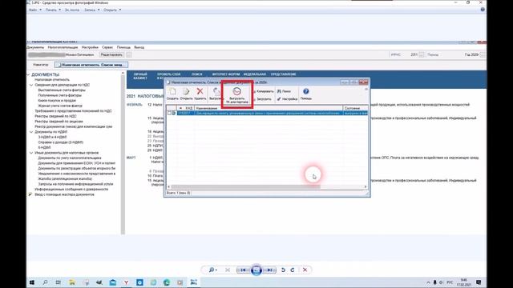Click the ПРЕДСТАВЛЕНИЕ banner link
Image resolution: width=513 pixels, height=288 pixels.
tap(283, 74)
